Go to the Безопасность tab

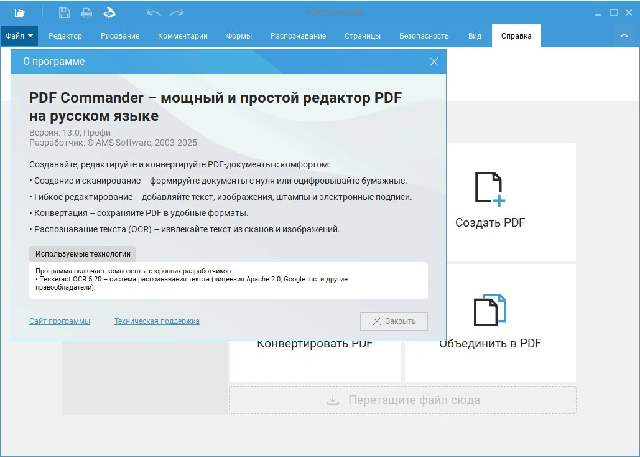[x=424, y=36]
